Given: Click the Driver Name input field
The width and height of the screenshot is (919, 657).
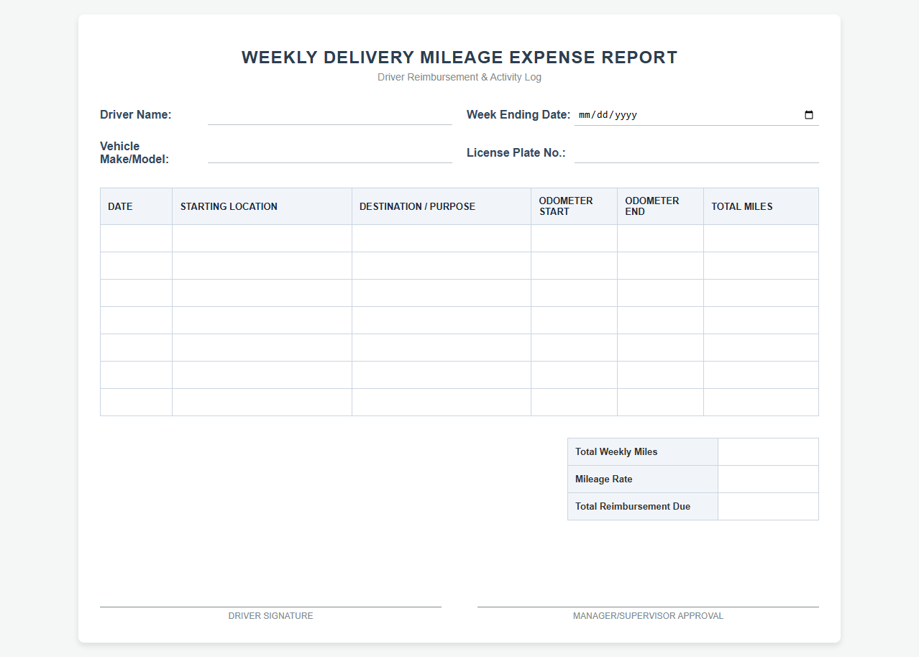Looking at the screenshot, I should click(x=330, y=115).
